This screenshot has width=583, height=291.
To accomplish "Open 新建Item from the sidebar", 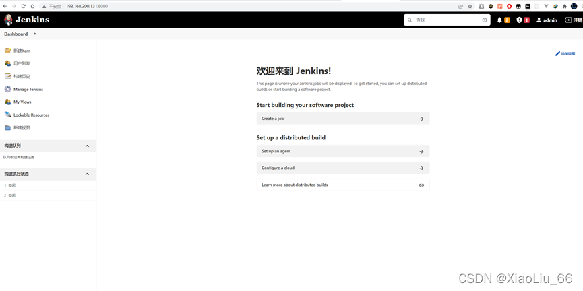I will pyautogui.click(x=22, y=51).
